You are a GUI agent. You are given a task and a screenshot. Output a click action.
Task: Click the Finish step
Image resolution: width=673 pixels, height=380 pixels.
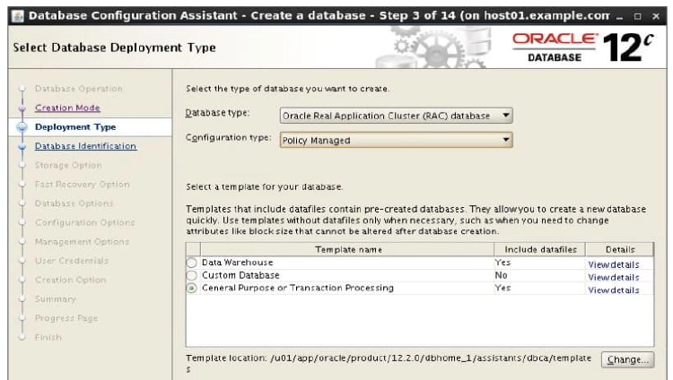(x=48, y=337)
